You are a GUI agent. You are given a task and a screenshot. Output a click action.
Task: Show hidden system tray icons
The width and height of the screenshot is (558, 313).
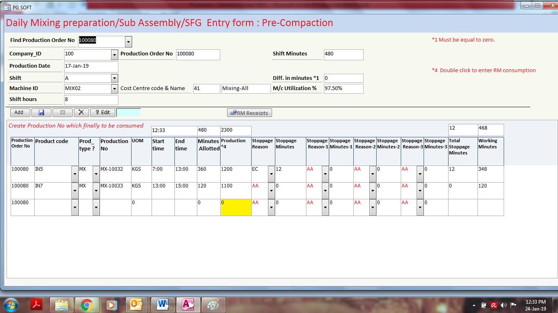click(474, 305)
